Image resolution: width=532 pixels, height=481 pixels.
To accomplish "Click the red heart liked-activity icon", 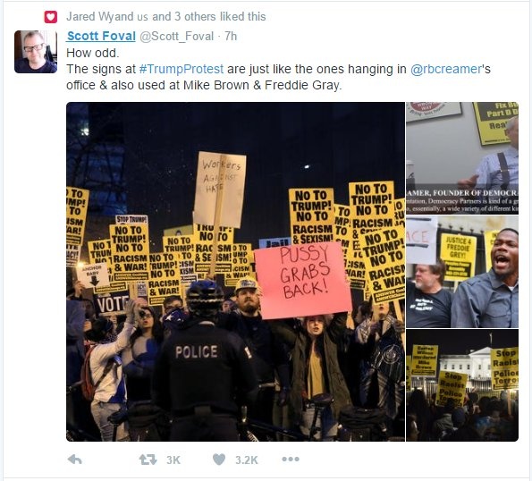I will 51,17.
